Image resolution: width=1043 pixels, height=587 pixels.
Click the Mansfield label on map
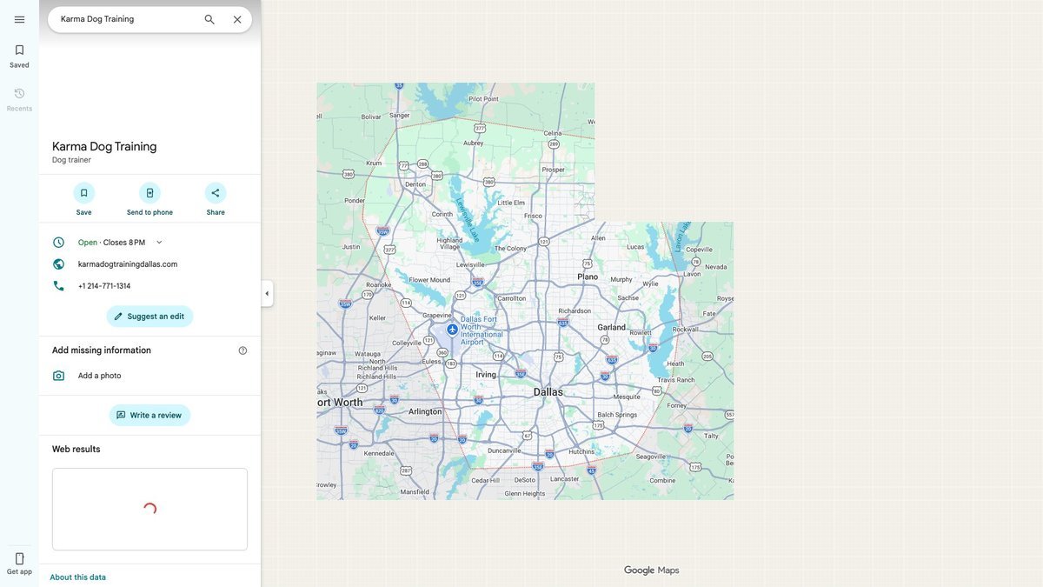[x=414, y=492]
